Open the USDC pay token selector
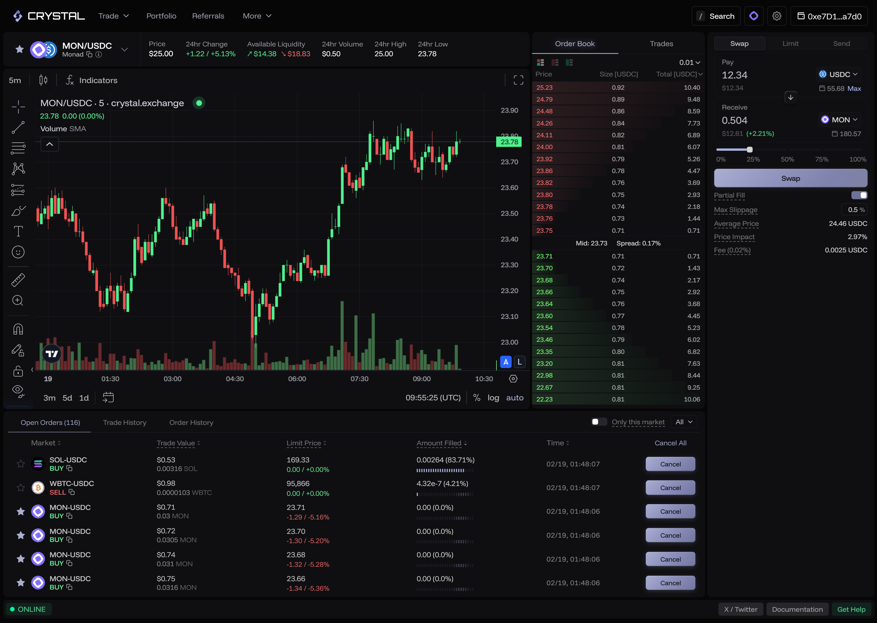 point(838,74)
